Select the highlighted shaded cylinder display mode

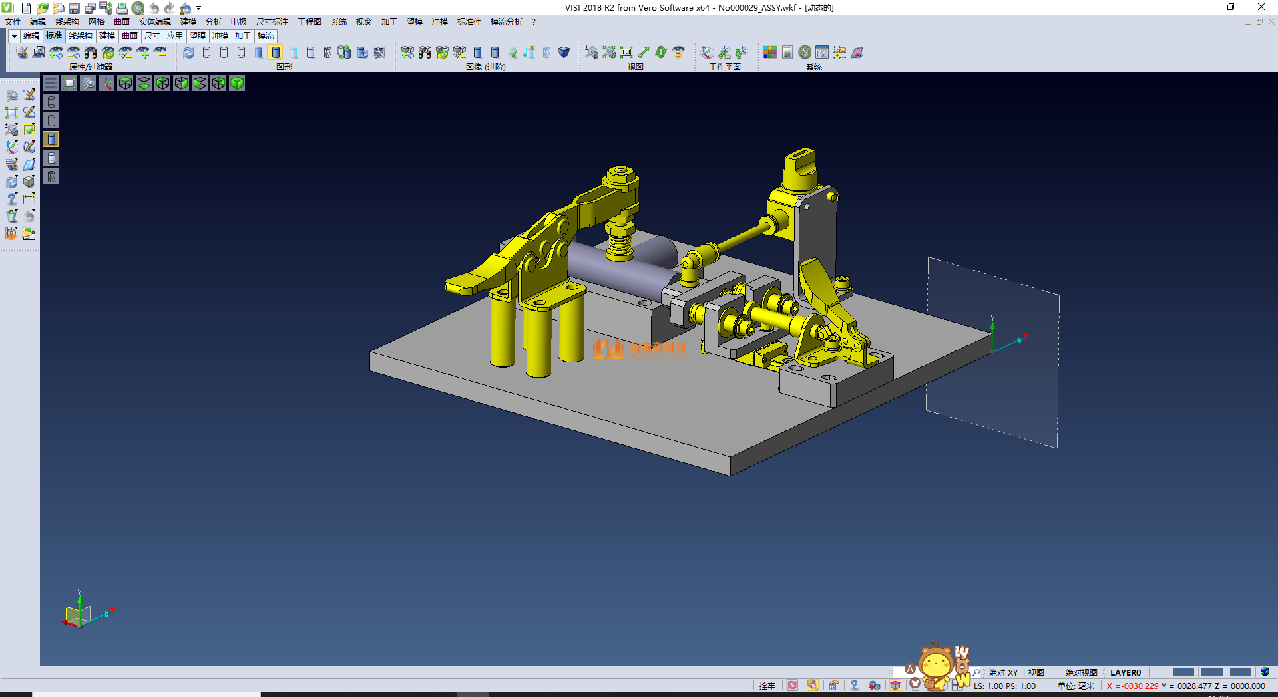[276, 53]
